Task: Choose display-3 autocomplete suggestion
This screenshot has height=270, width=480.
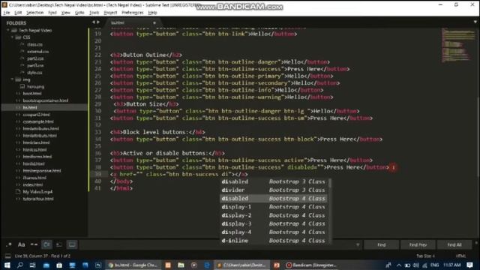Action: (273, 223)
